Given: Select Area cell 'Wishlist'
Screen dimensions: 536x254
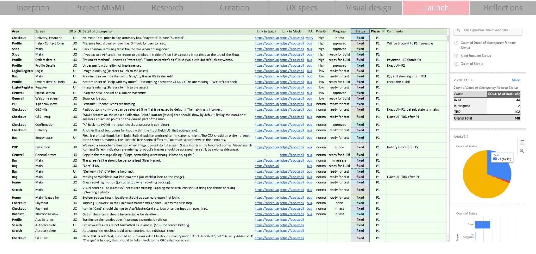Looking at the screenshot, I should pos(23,214).
